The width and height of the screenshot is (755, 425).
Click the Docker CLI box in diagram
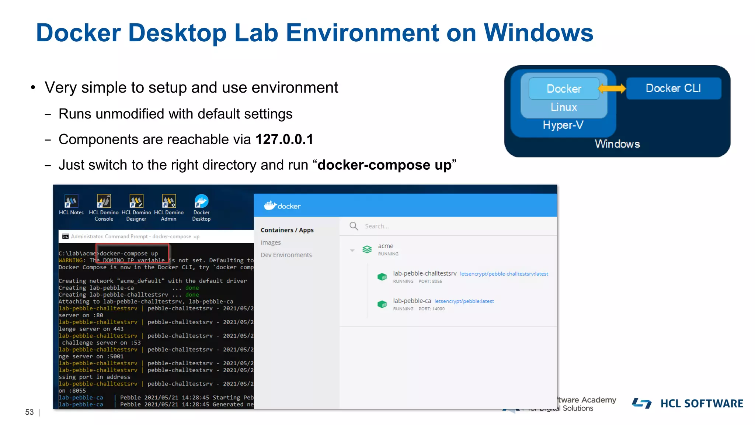pyautogui.click(x=674, y=88)
